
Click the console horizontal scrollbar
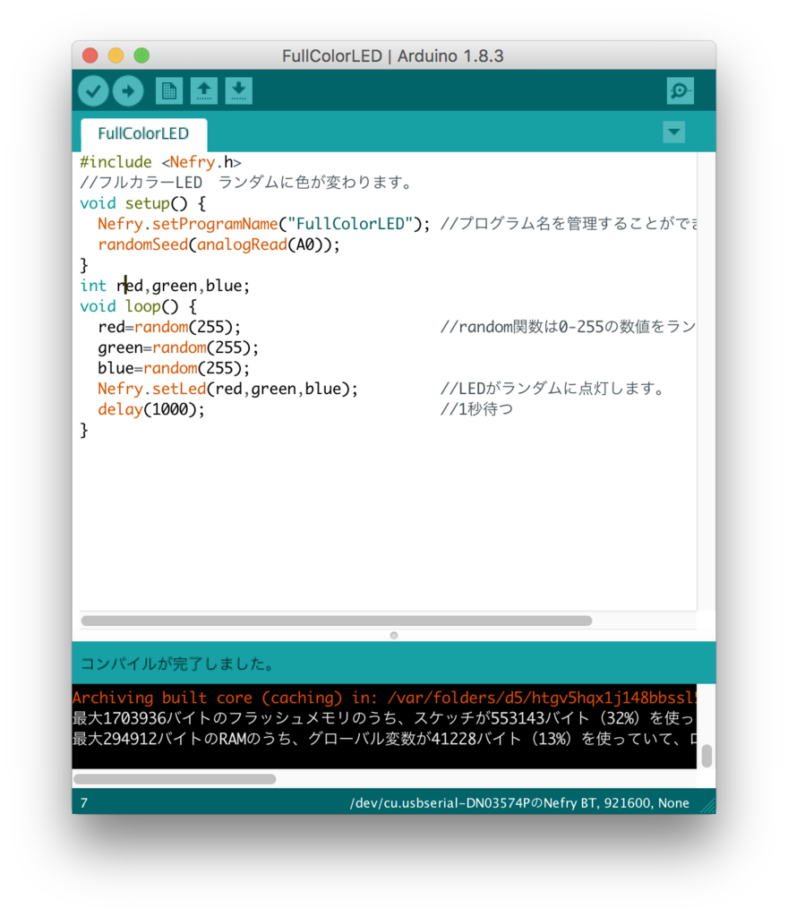[x=175, y=779]
